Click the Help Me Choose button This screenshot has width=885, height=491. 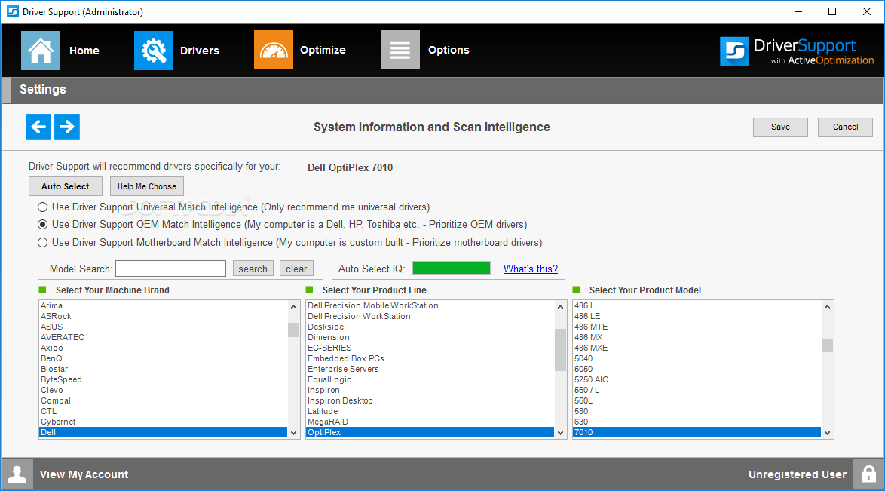[x=147, y=186]
